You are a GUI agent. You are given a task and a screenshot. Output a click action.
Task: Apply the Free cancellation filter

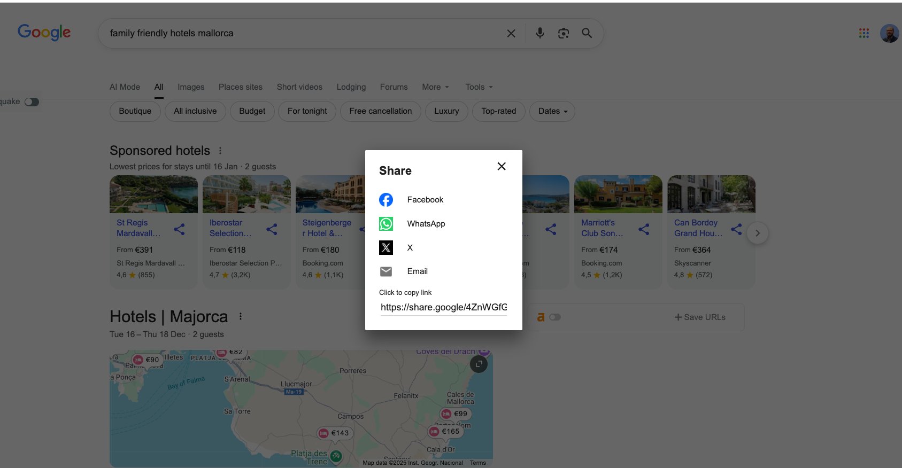click(x=380, y=111)
